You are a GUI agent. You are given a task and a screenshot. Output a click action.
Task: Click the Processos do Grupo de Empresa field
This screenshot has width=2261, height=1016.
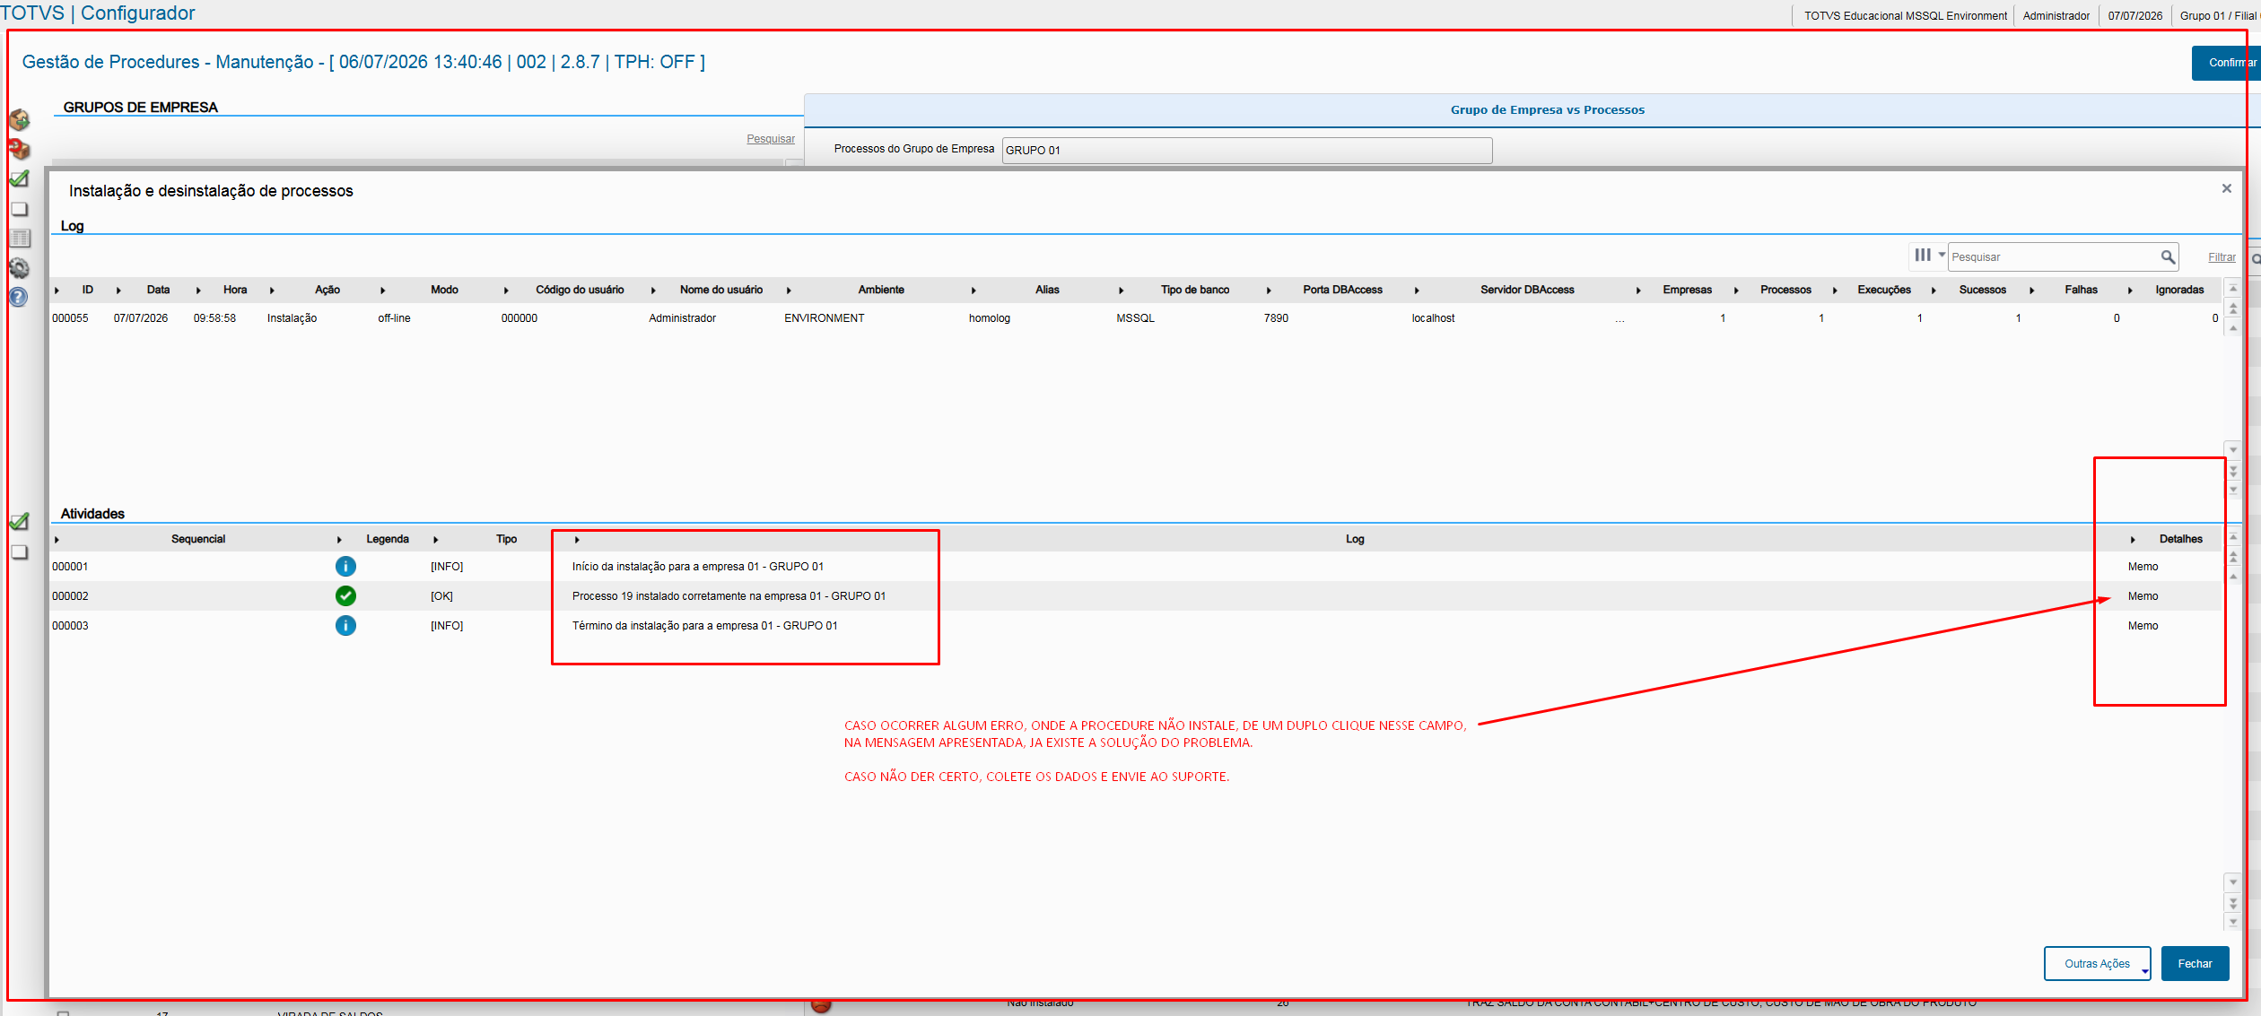1247,150
